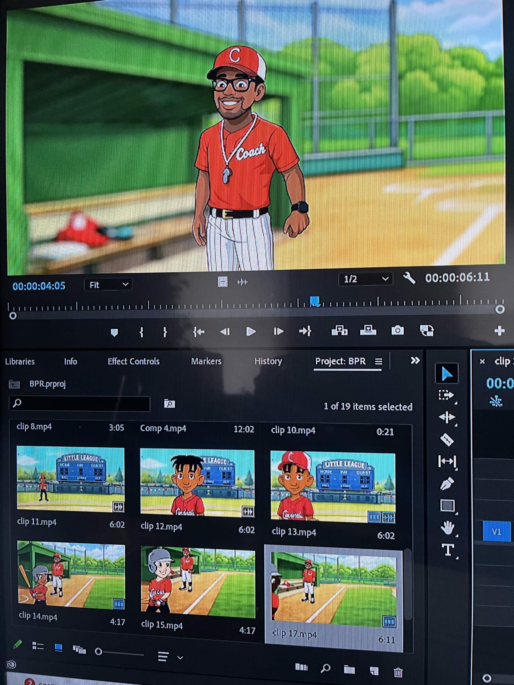Select the Ripple Edit tool
The width and height of the screenshot is (514, 685).
[447, 417]
